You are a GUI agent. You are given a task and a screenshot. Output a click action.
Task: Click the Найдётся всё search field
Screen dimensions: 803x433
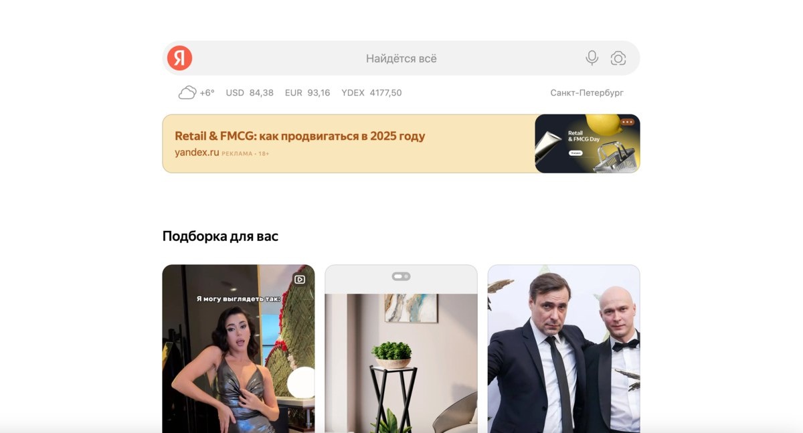(401, 58)
